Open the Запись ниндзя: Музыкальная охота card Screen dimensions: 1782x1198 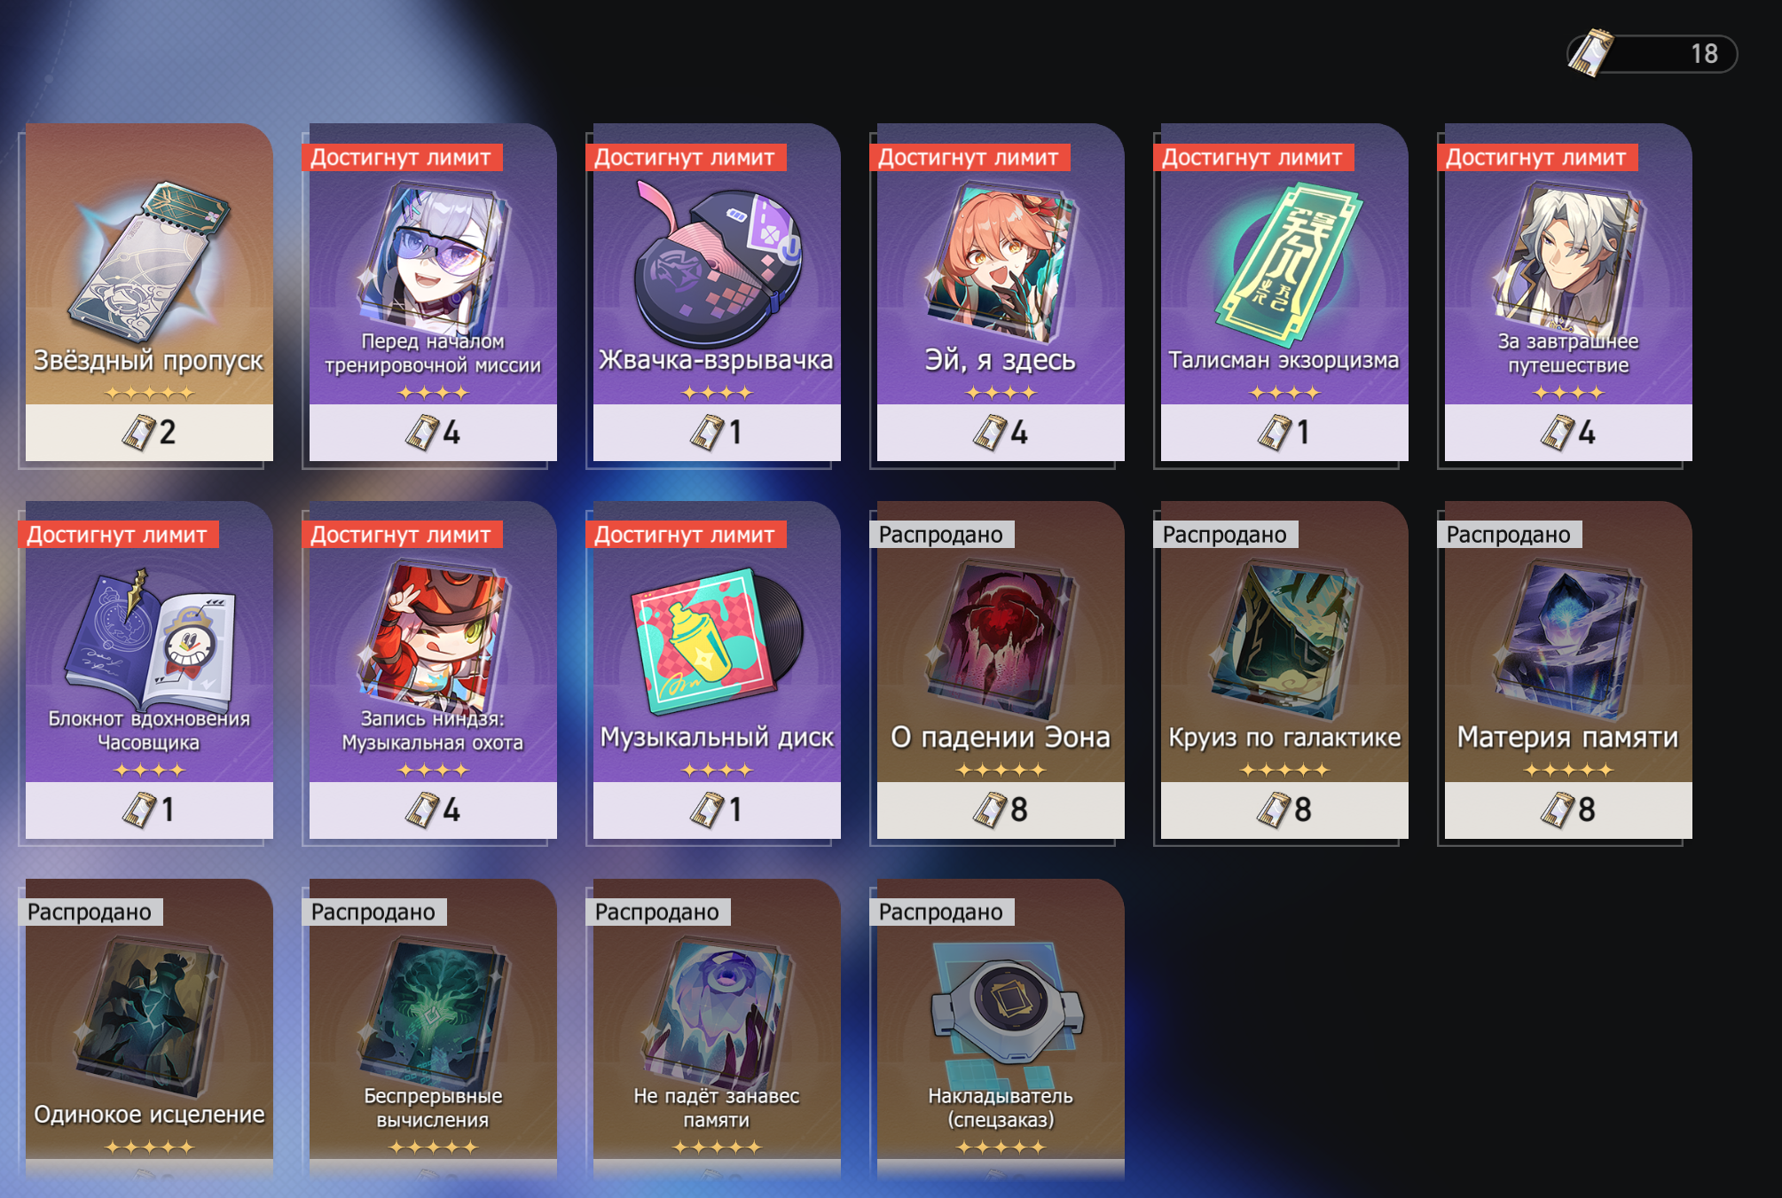(x=433, y=669)
